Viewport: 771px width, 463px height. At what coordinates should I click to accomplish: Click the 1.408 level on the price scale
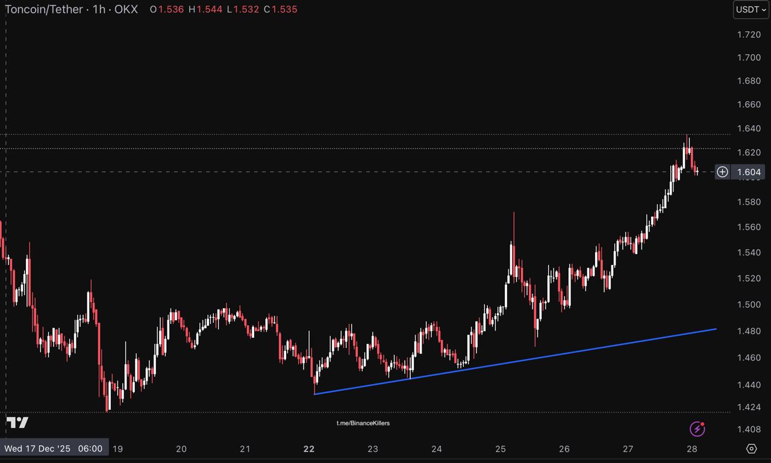[x=749, y=429]
